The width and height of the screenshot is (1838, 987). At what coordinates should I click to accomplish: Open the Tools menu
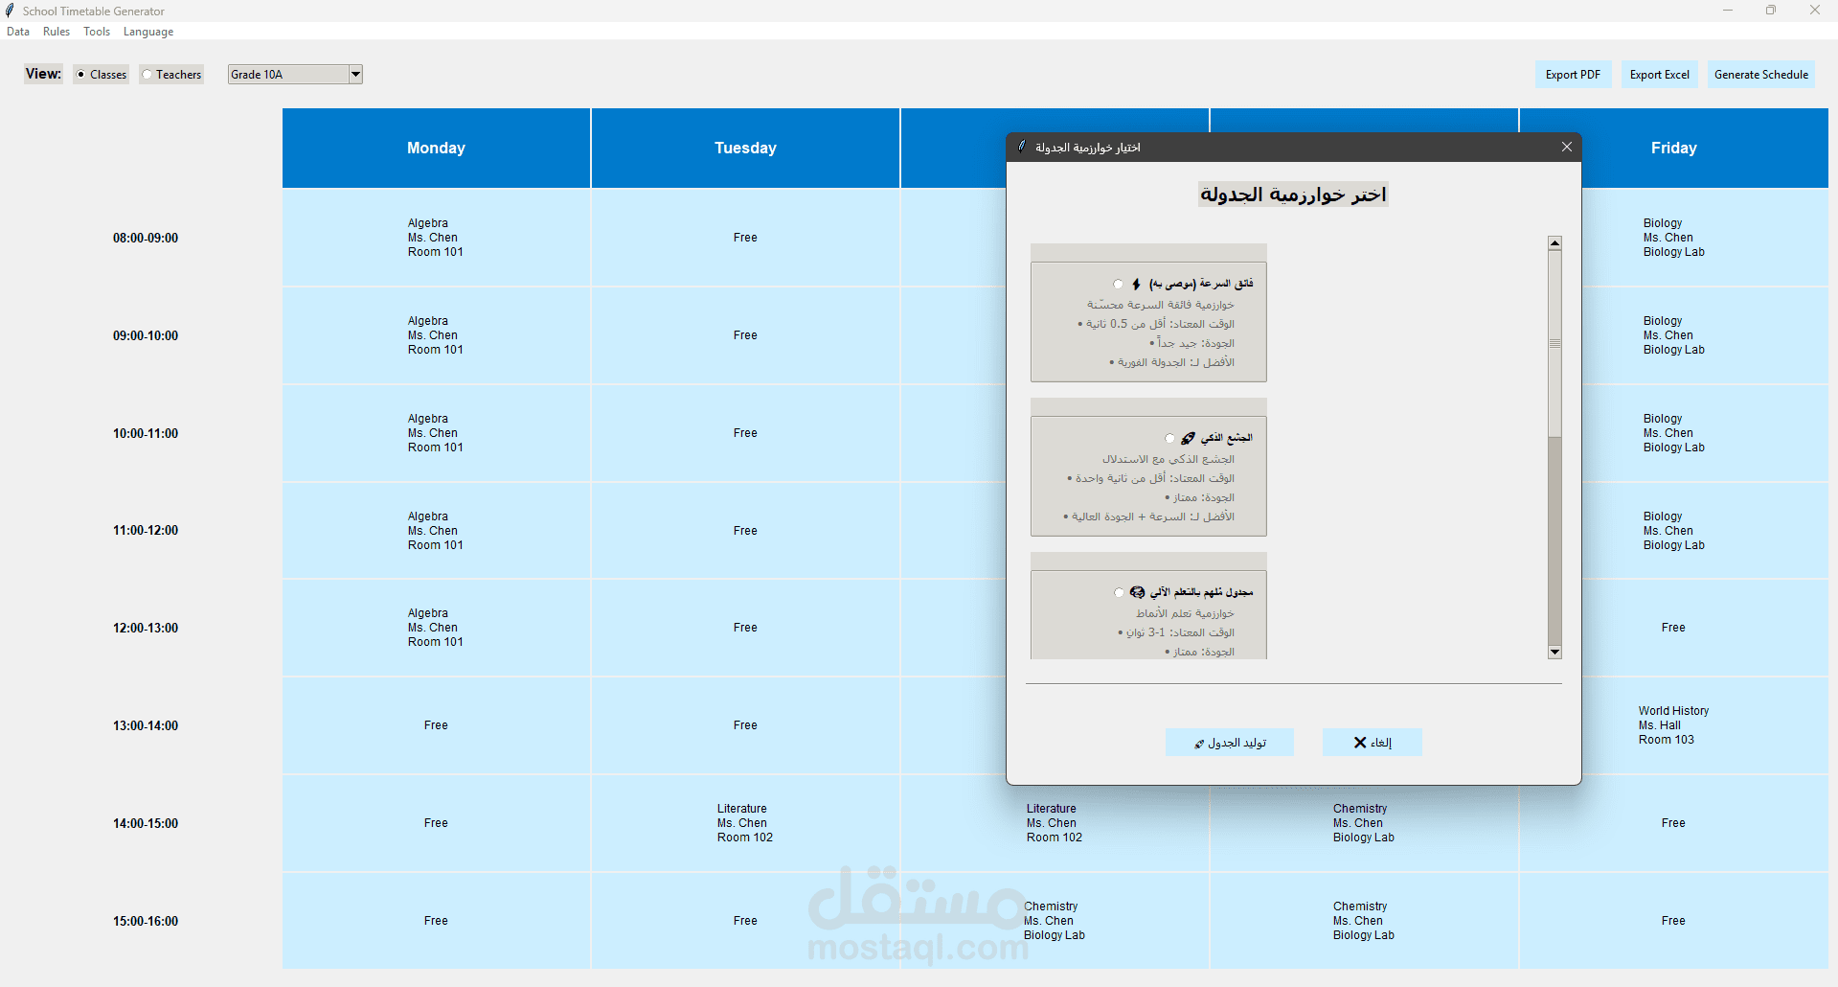[x=96, y=31]
